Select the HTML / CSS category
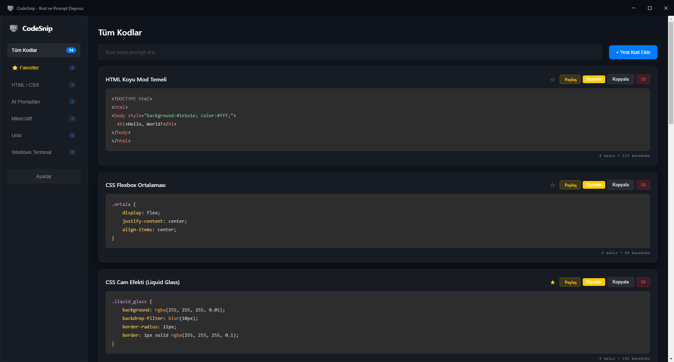Screen dimensions: 674x362 (44, 85)
